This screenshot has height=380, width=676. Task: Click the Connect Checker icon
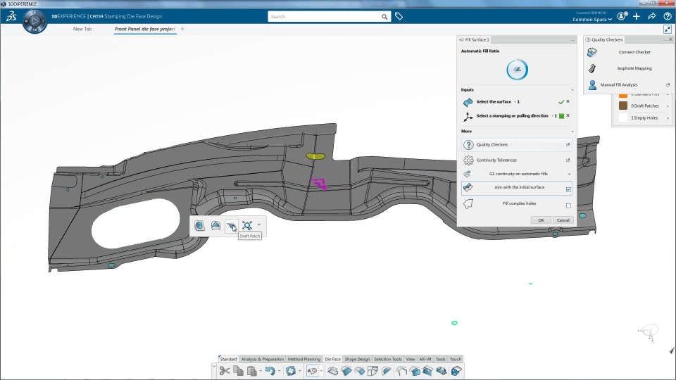point(592,52)
